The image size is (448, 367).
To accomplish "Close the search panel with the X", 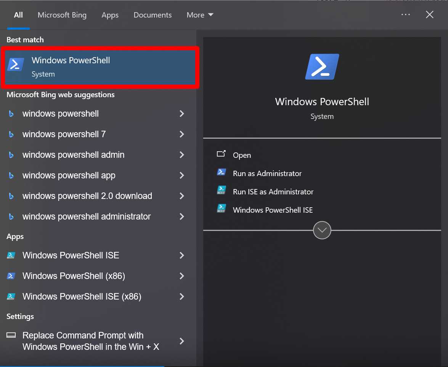I will coord(429,14).
